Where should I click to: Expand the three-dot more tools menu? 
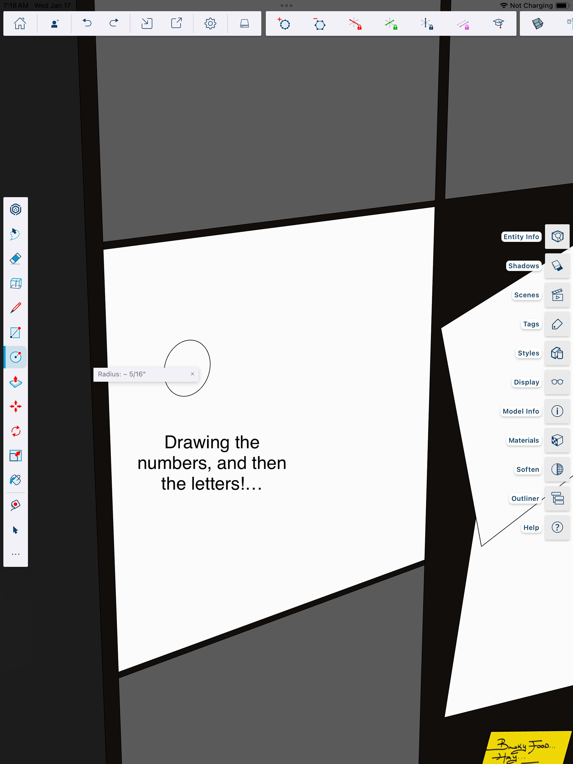16,554
